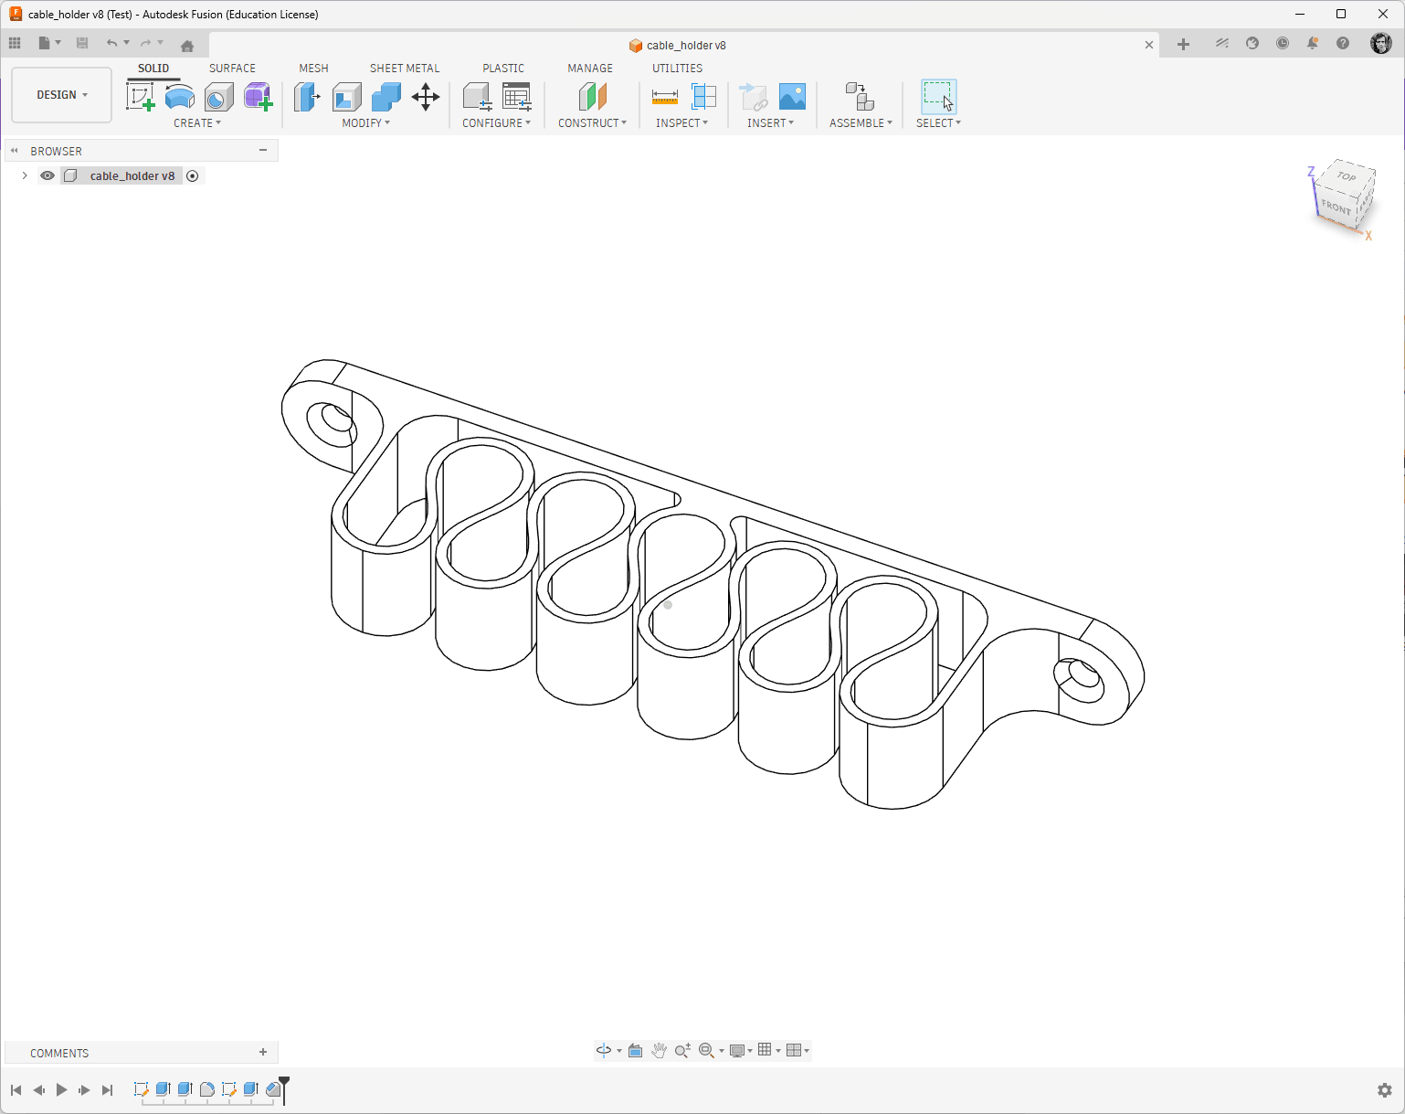Open a new design tab with plus

tap(1183, 44)
